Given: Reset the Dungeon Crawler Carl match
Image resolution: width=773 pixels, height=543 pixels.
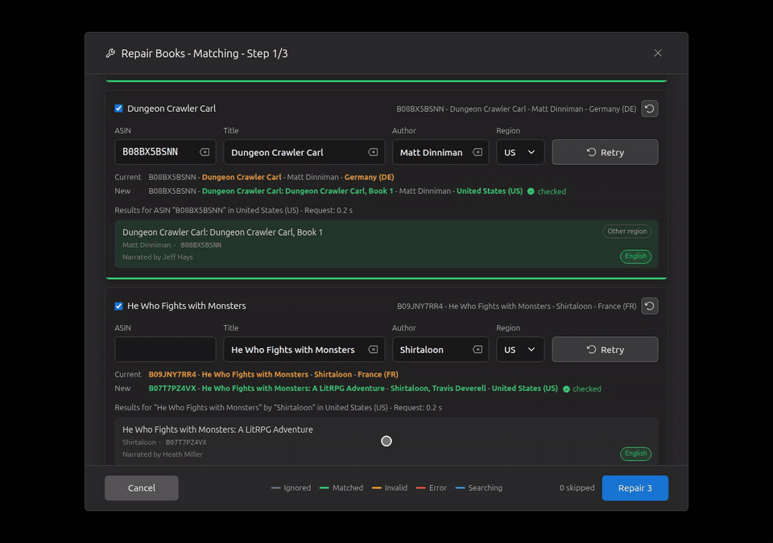Looking at the screenshot, I should [x=649, y=109].
